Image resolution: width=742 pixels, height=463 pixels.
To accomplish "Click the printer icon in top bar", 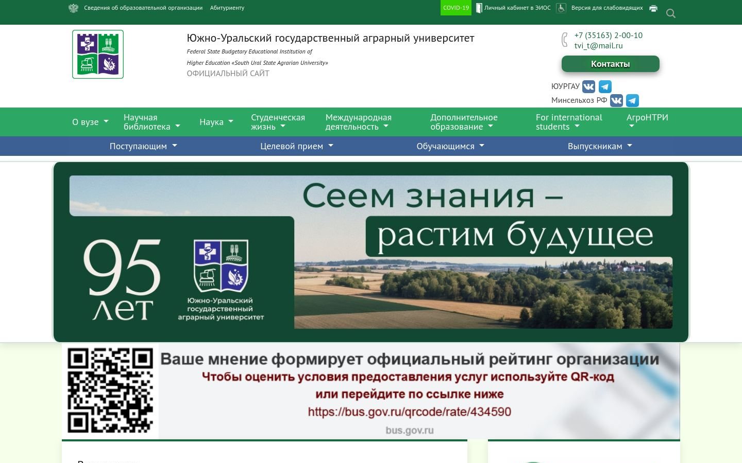I will click(x=653, y=8).
